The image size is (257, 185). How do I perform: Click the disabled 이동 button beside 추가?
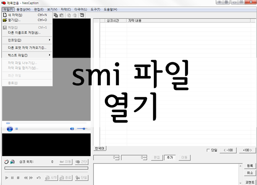coord(185,158)
